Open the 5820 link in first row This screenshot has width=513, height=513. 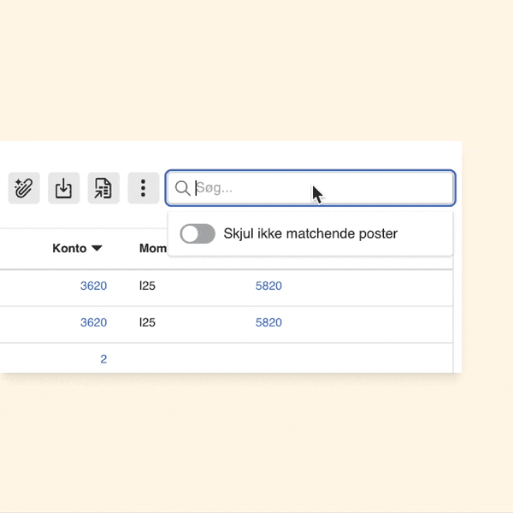pyautogui.click(x=268, y=286)
